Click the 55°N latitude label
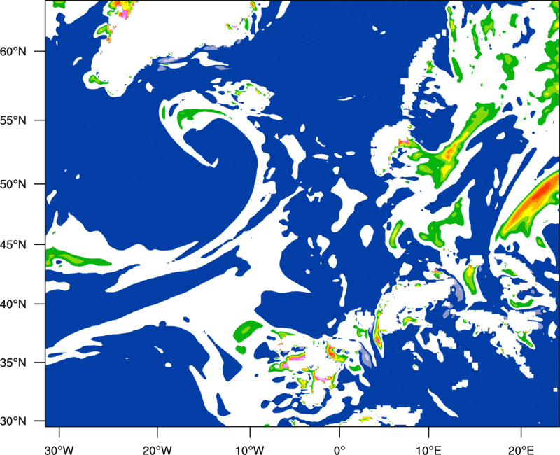This screenshot has width=560, height=455. click(13, 120)
